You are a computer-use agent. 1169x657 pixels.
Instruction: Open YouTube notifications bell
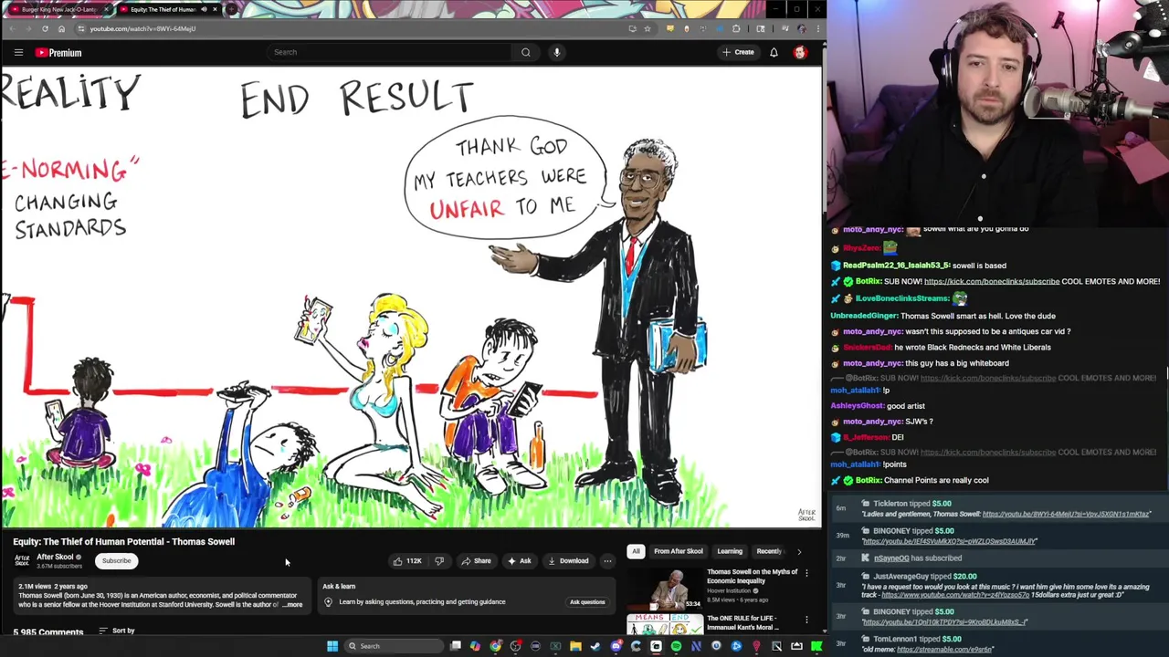click(x=774, y=52)
